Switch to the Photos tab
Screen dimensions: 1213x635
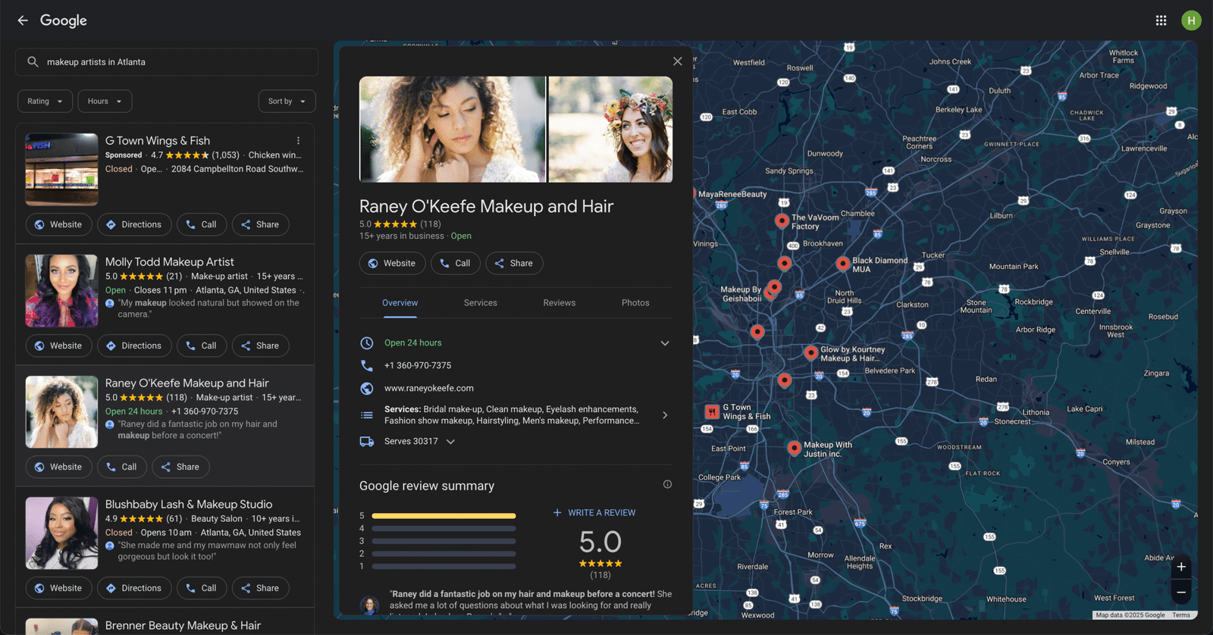click(635, 303)
